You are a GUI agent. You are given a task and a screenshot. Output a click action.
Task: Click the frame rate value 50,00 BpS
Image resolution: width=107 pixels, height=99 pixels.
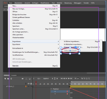(46, 79)
